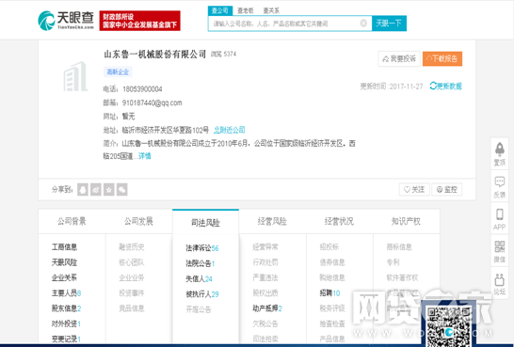
Task: Click the Tianyancha logo
Action: [66, 21]
